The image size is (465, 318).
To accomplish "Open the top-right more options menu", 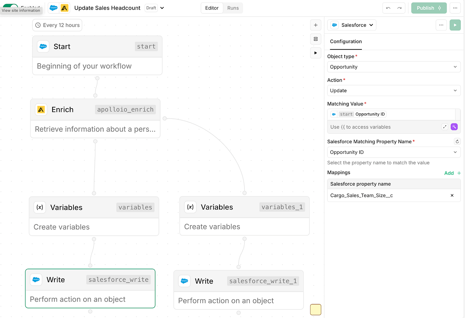I will tap(455, 8).
